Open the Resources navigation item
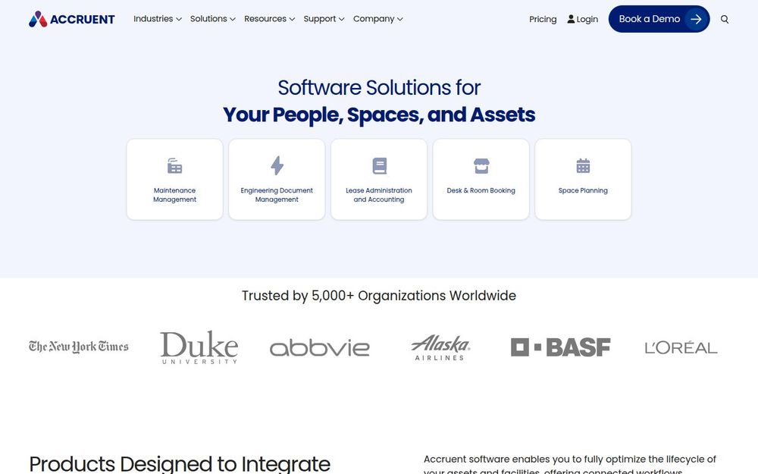The image size is (758, 474). pos(265,19)
